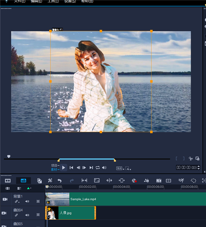Switch to timeline view icon

[23, 180]
